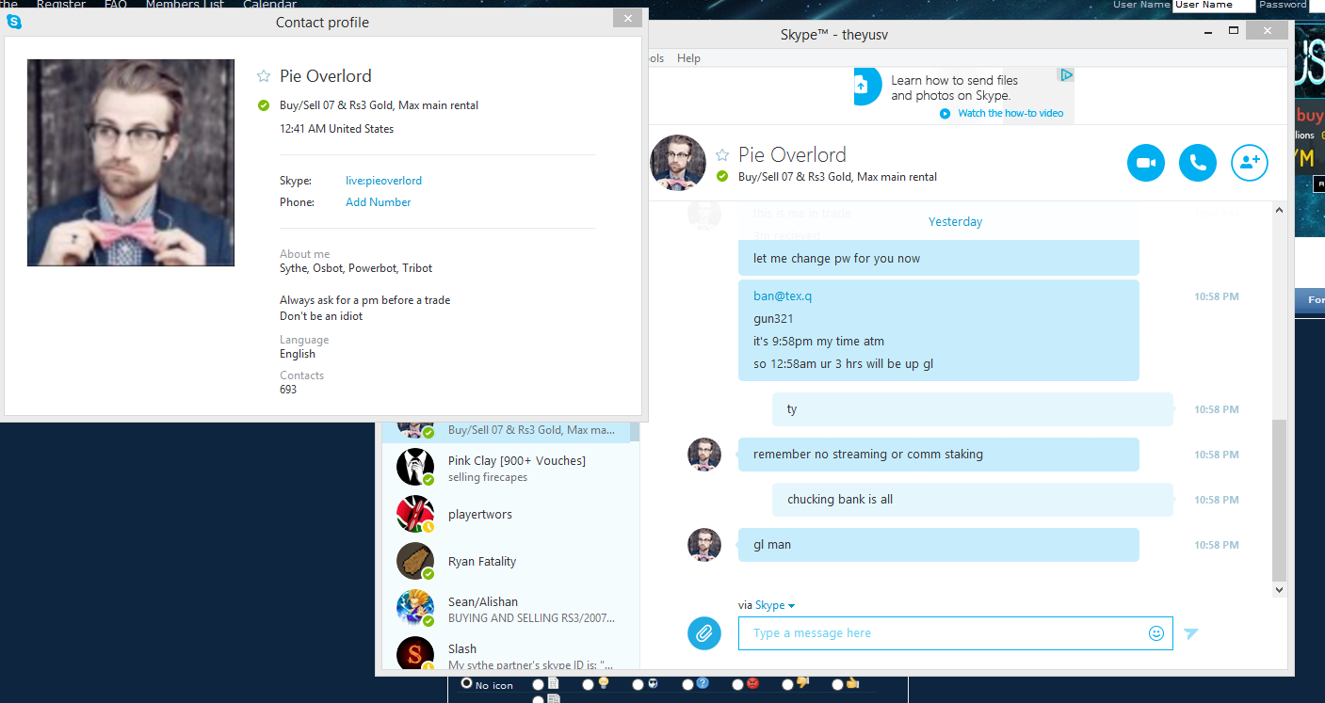Select Sean/Alishan contact name
The image size is (1325, 703).
[x=483, y=602]
